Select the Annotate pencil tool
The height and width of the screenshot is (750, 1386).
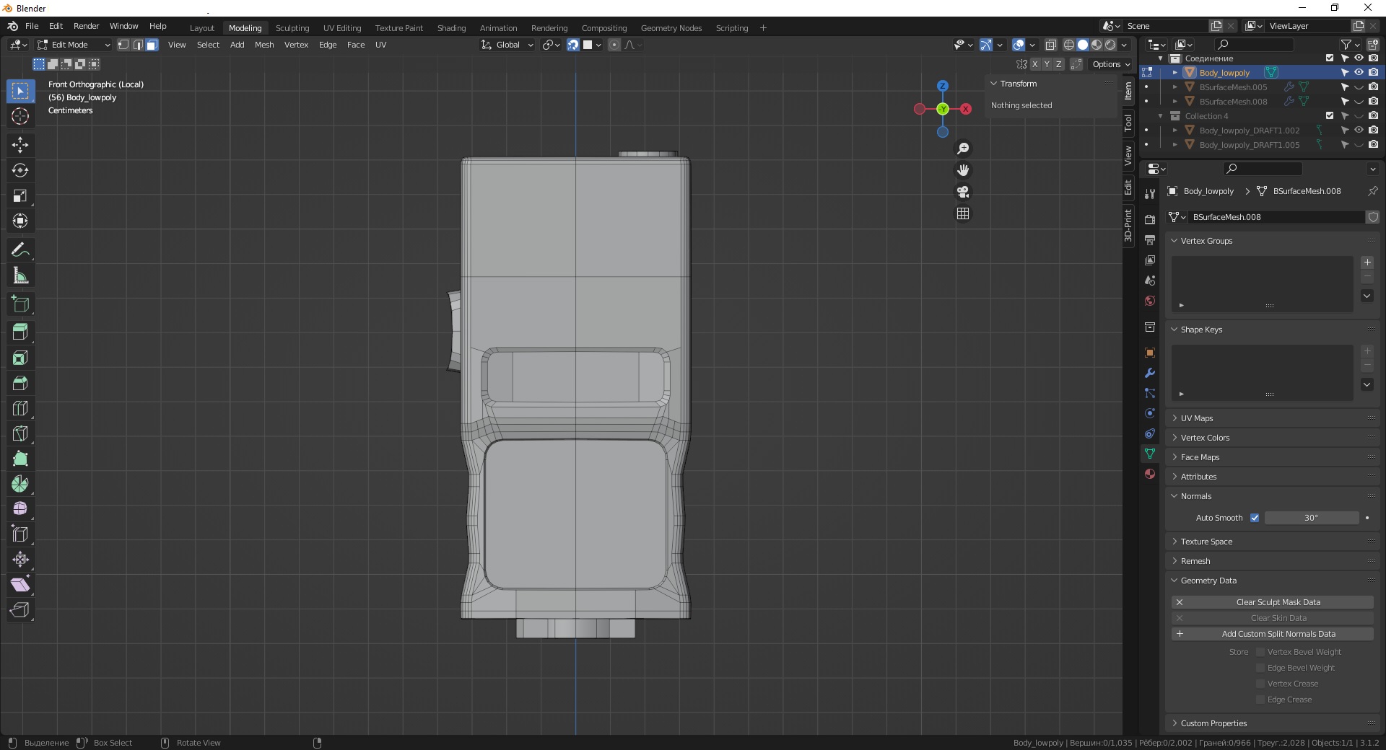(20, 250)
